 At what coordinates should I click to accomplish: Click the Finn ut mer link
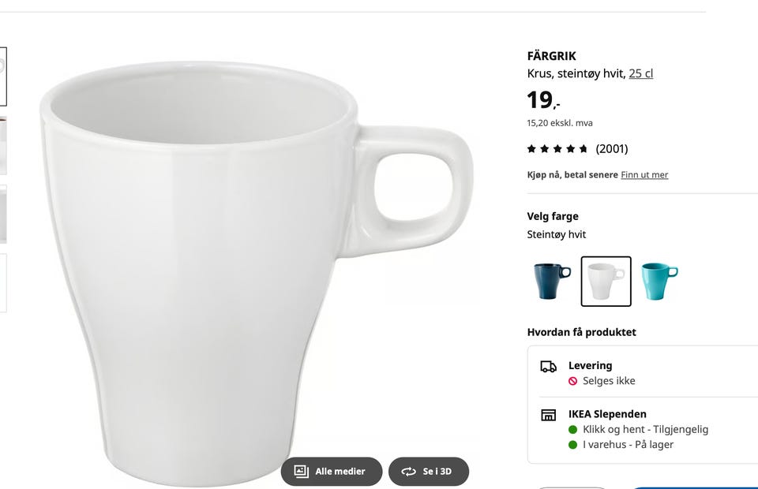pos(644,175)
